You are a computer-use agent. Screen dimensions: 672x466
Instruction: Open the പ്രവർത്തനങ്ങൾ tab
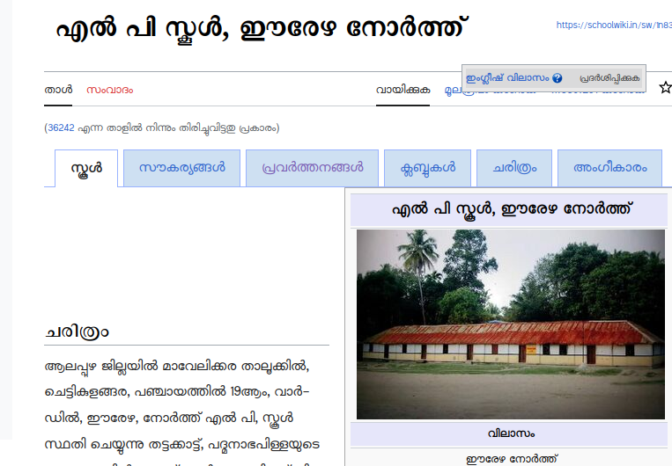(x=312, y=168)
